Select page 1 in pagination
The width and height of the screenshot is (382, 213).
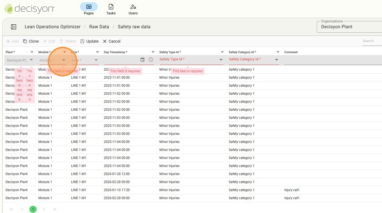pos(33,209)
